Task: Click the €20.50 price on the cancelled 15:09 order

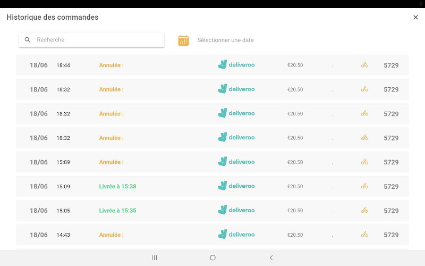Action: 295,162
